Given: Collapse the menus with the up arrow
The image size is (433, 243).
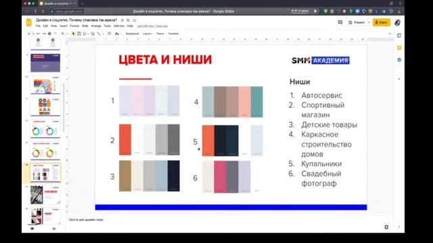Looking at the screenshot, I should click(390, 34).
